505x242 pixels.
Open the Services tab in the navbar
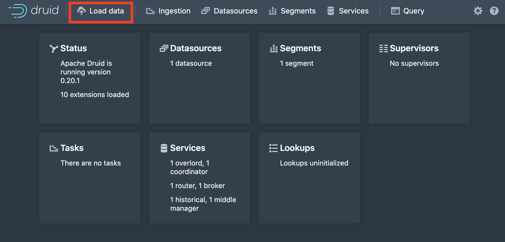click(348, 11)
